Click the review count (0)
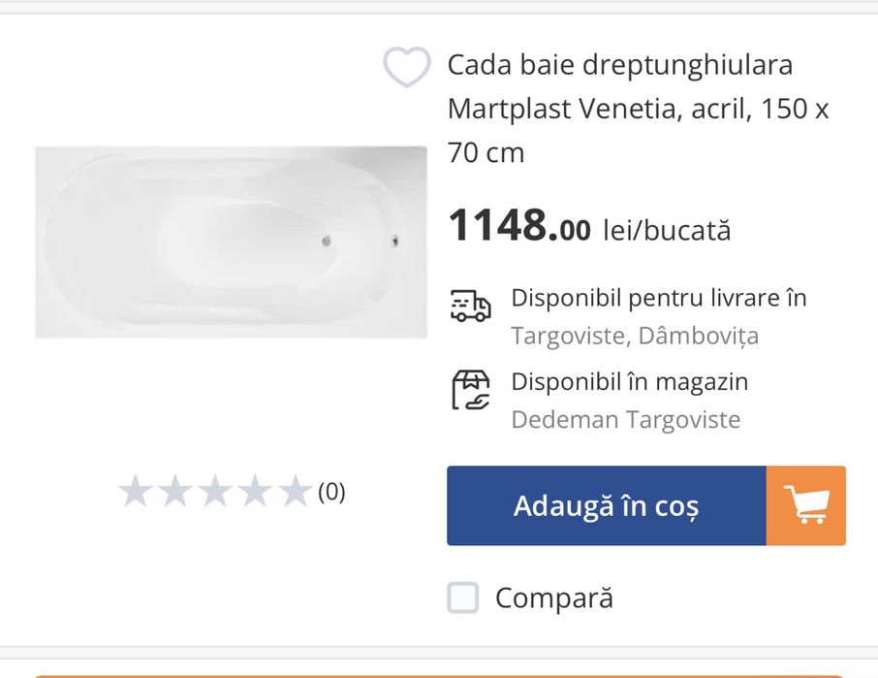878x678 pixels. pyautogui.click(x=331, y=492)
